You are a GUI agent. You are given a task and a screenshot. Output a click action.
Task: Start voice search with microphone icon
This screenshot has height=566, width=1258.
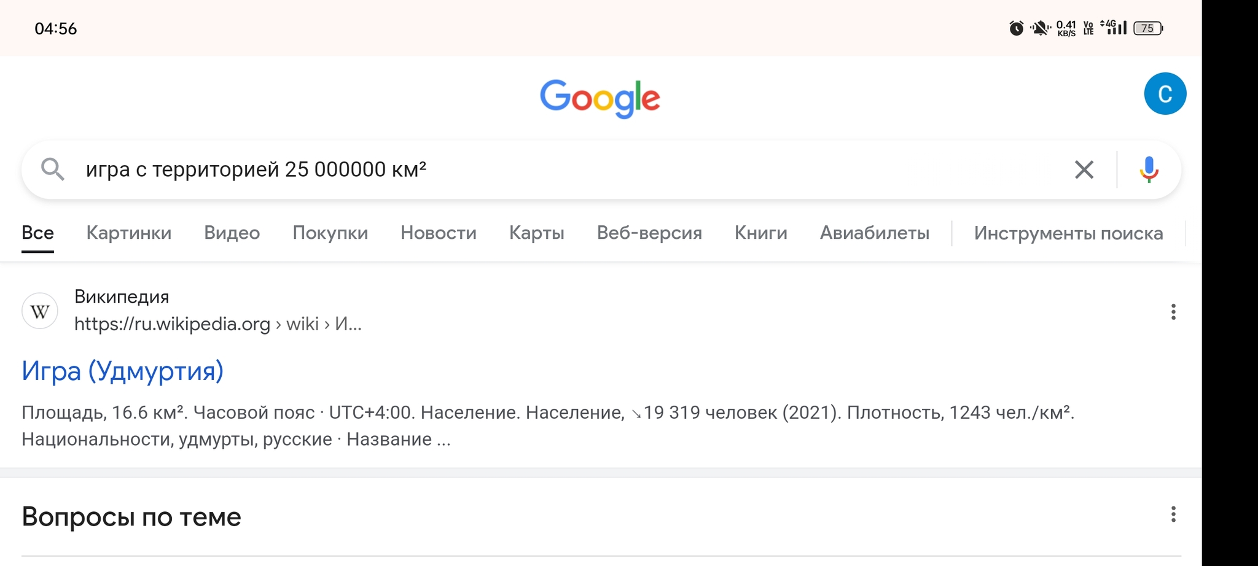1149,169
